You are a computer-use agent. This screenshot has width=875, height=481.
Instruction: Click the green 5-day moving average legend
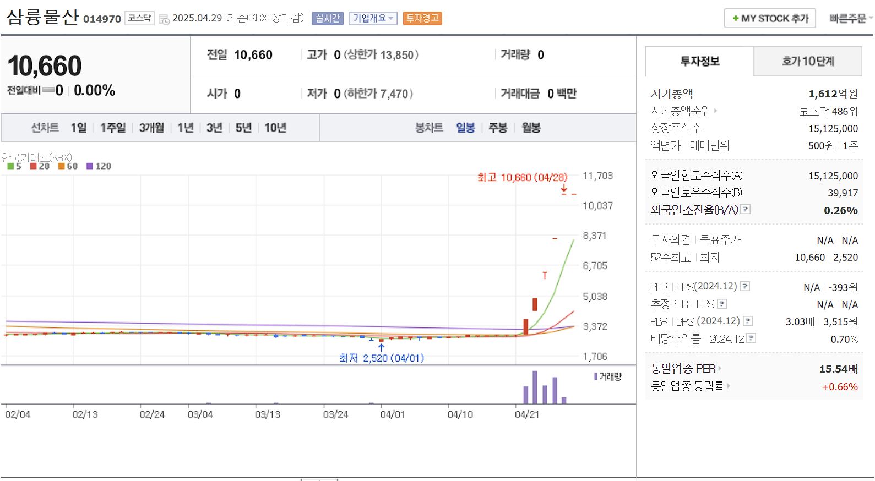(x=14, y=166)
